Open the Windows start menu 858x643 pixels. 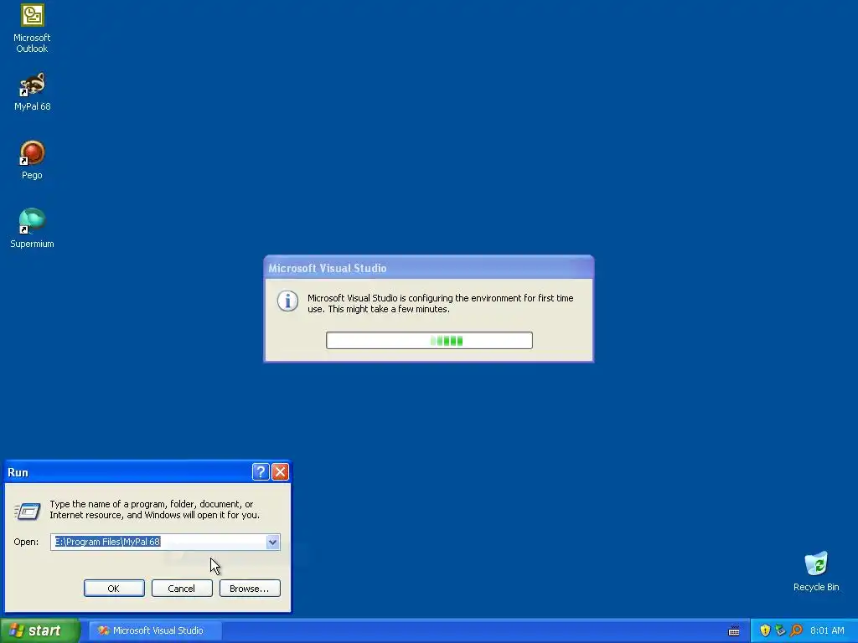click(x=39, y=630)
